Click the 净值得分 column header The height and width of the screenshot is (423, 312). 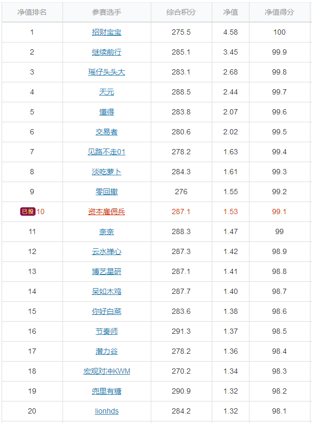coord(279,12)
